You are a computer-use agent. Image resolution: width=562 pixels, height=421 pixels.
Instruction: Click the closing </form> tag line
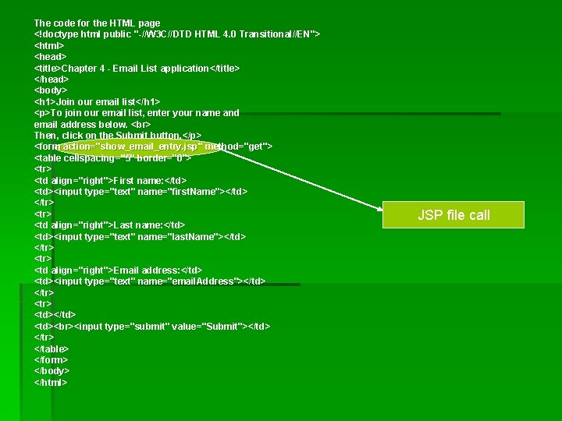51,359
